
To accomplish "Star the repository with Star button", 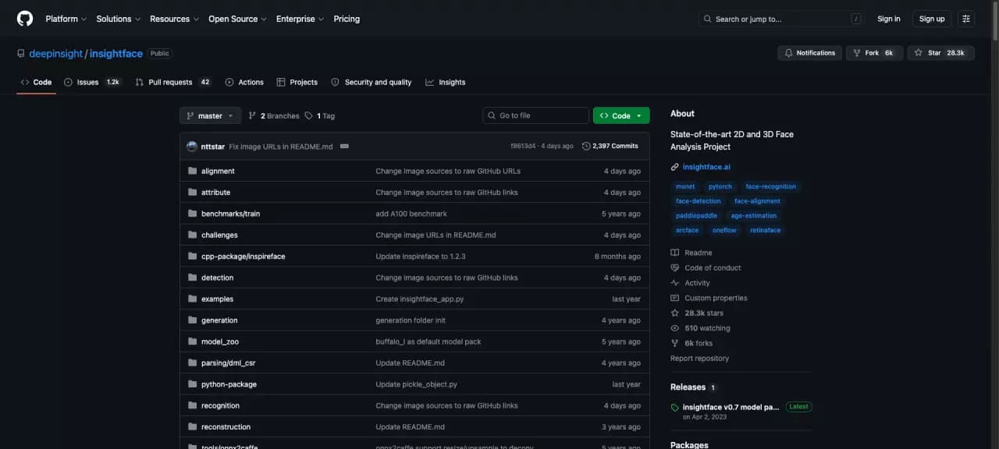I will click(940, 53).
